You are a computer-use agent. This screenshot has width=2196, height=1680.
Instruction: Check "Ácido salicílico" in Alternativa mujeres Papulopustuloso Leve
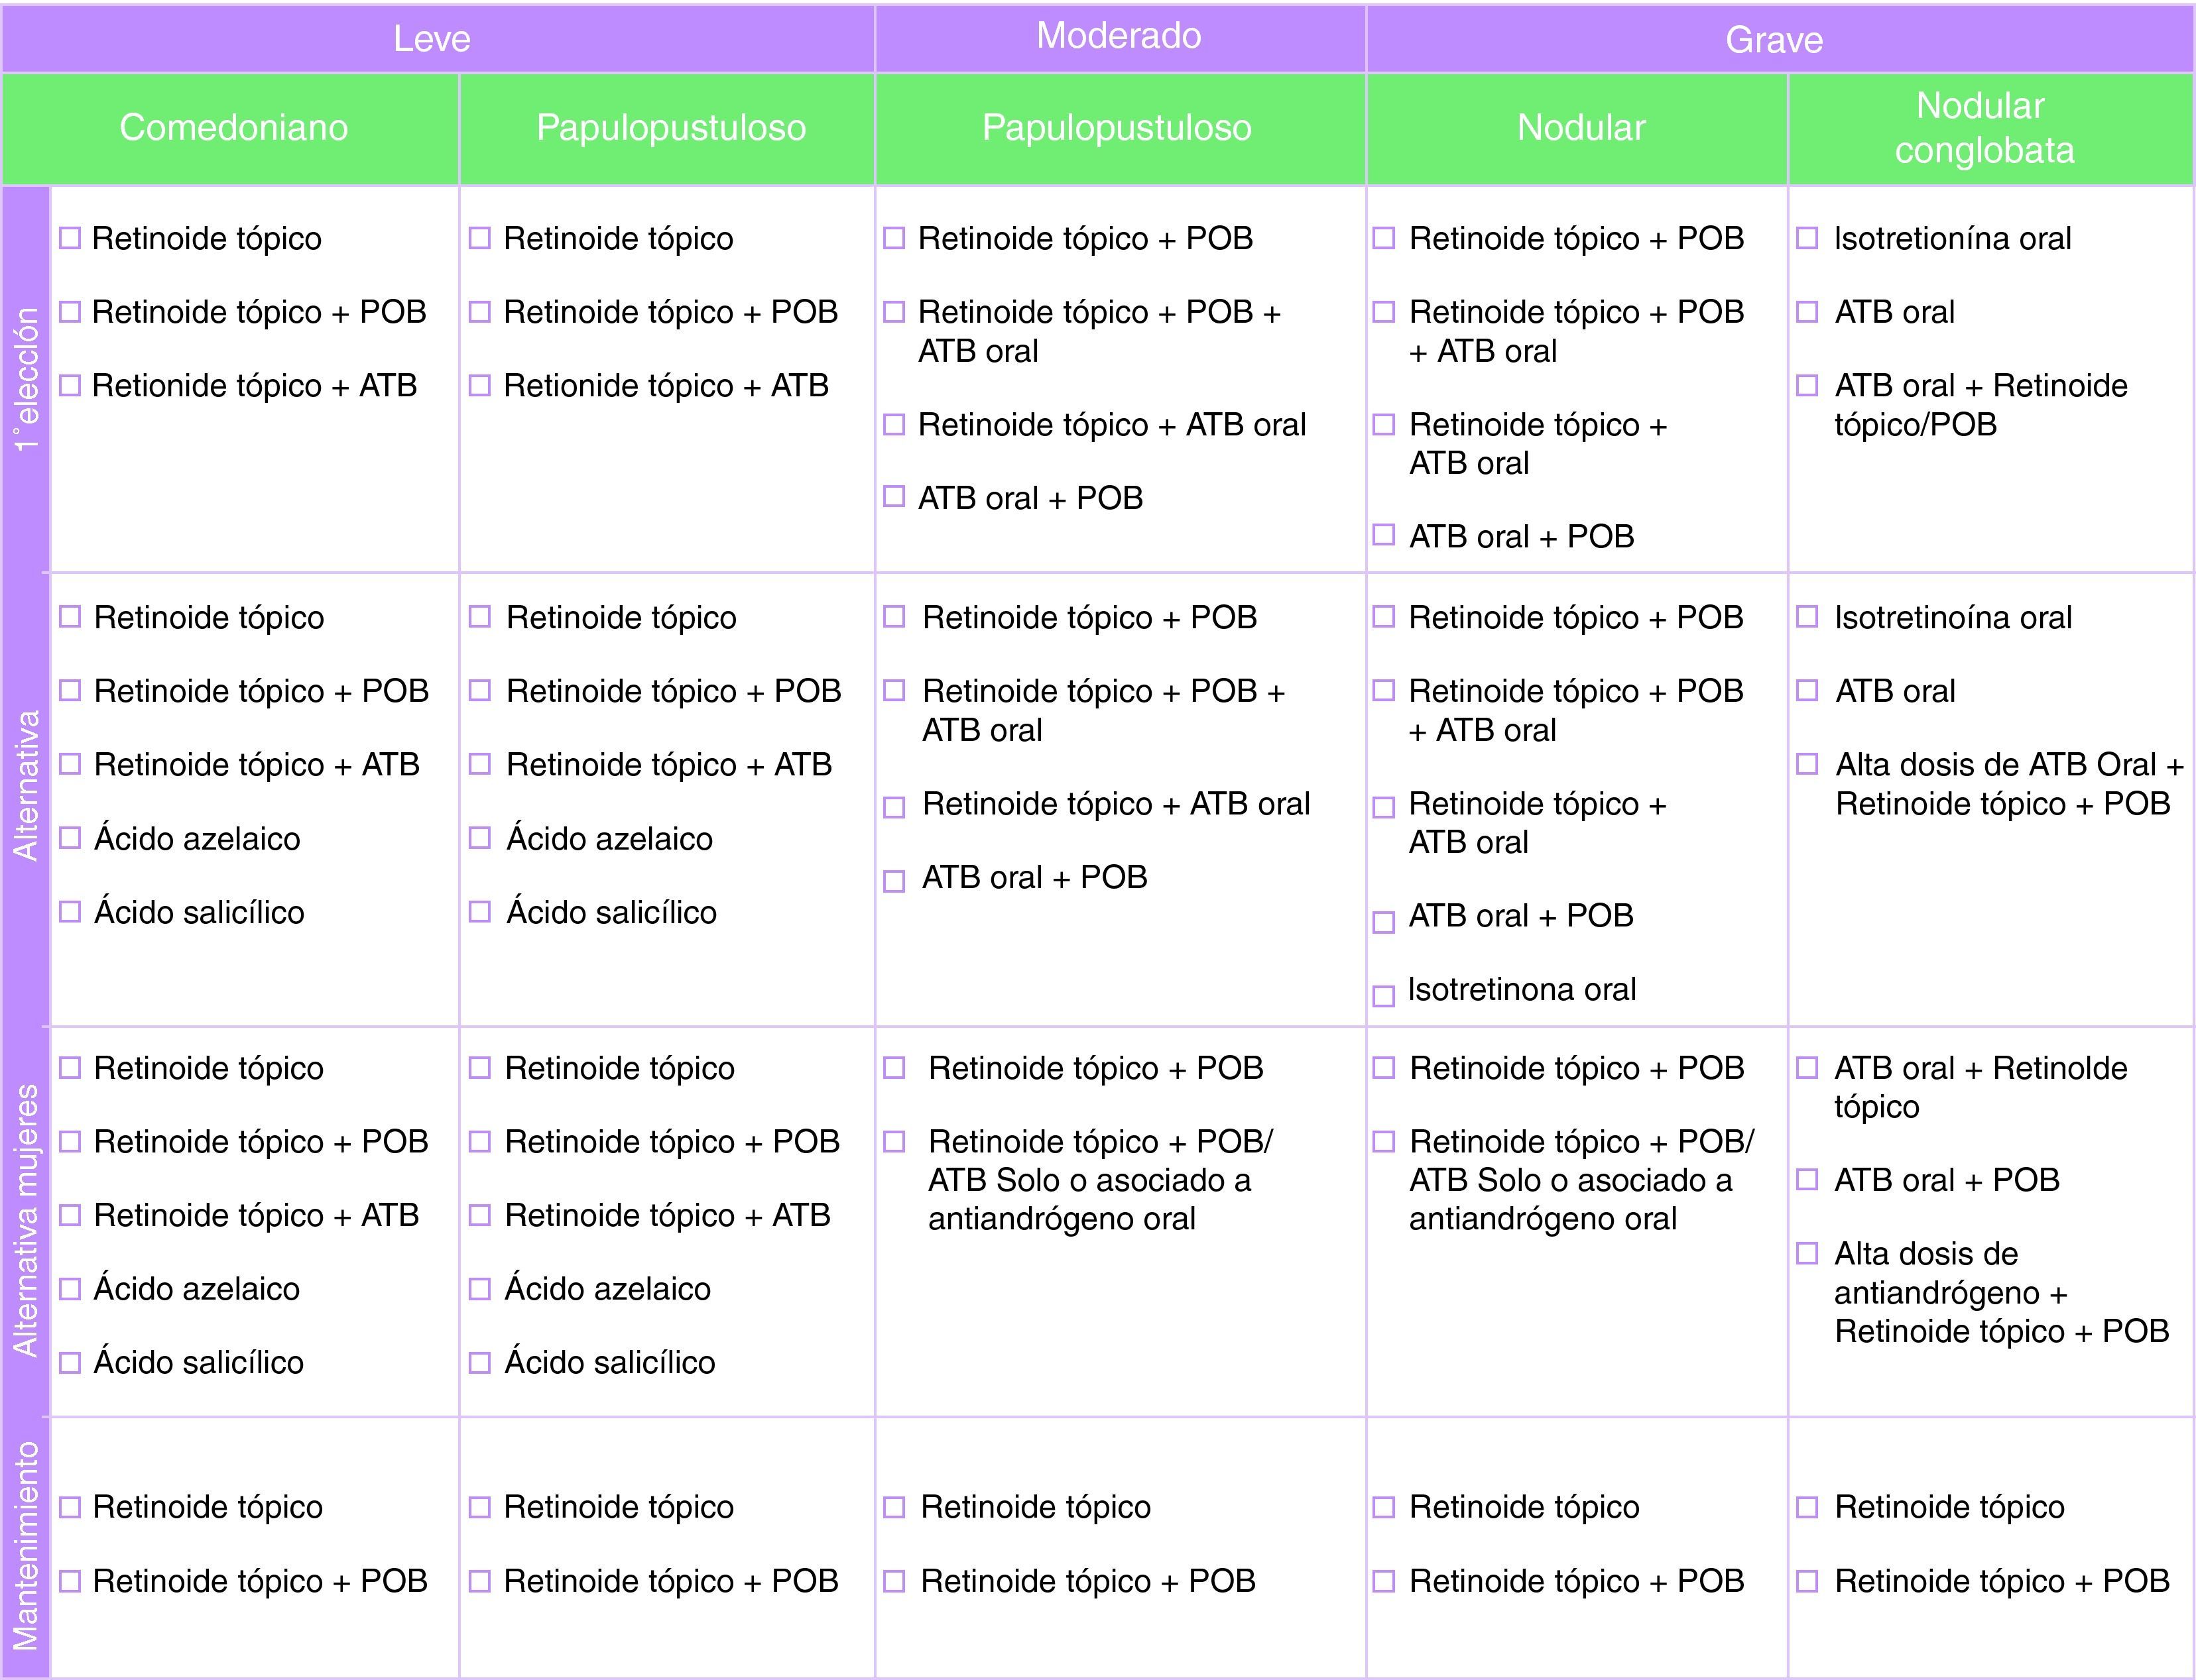[480, 1362]
